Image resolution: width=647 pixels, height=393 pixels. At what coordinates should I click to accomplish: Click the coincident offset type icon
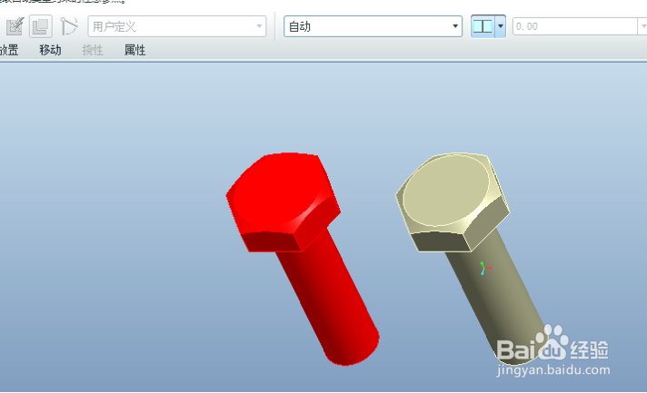point(483,26)
